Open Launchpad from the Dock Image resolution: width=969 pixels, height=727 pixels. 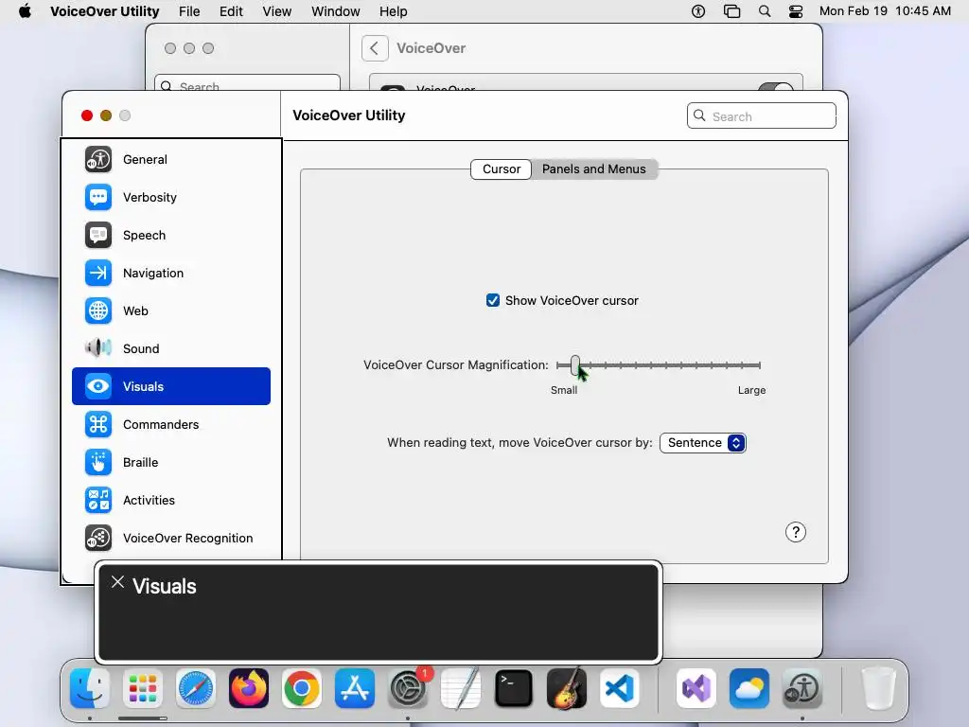[x=143, y=688]
